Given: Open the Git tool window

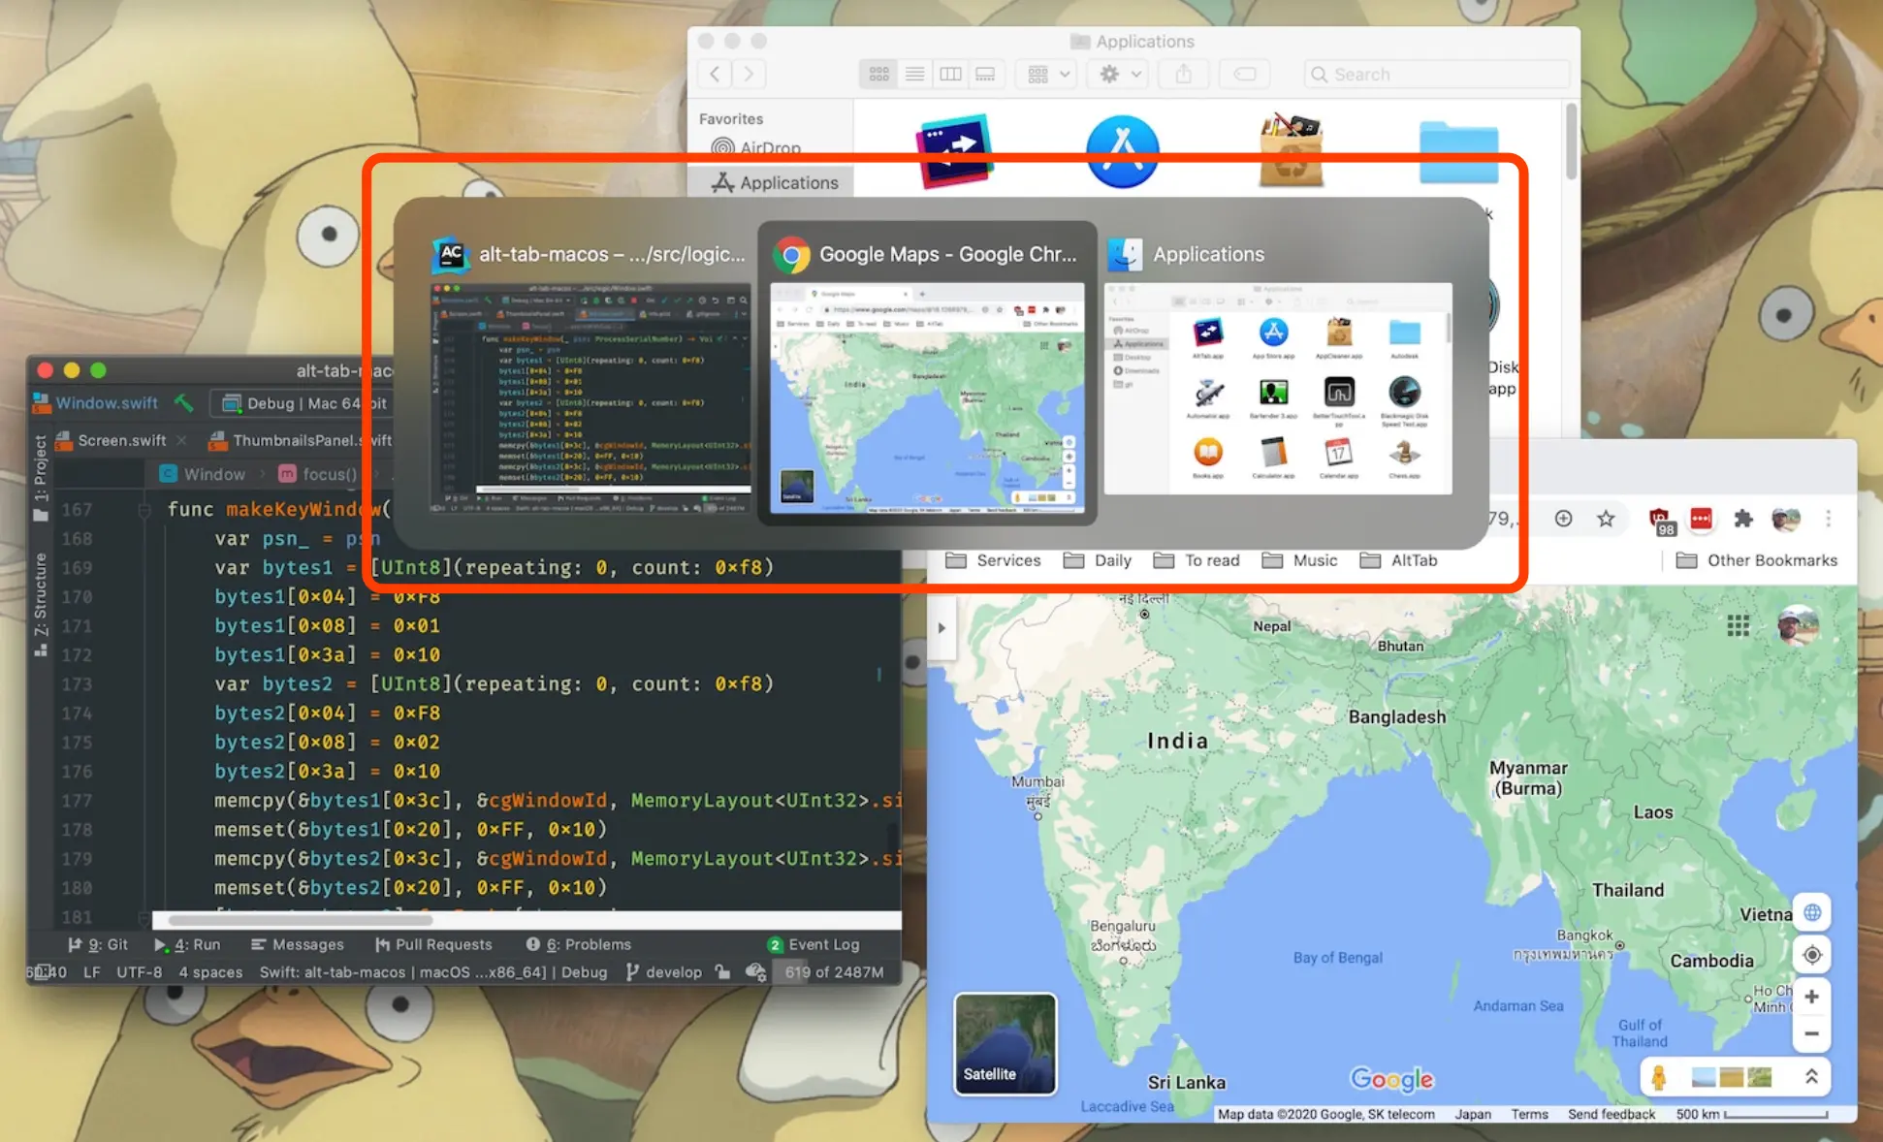Looking at the screenshot, I should 98,944.
